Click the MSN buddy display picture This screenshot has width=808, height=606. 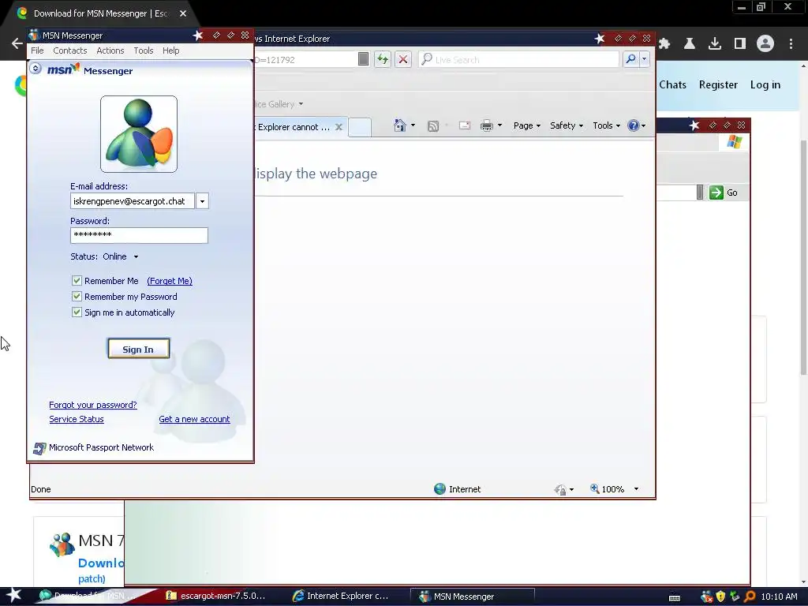click(x=139, y=134)
